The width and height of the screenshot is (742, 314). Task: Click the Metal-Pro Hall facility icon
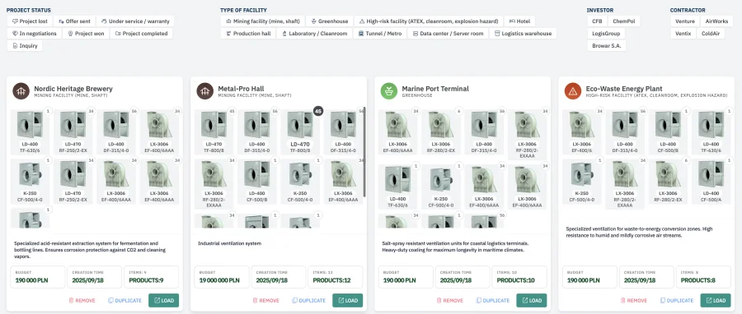pos(205,91)
